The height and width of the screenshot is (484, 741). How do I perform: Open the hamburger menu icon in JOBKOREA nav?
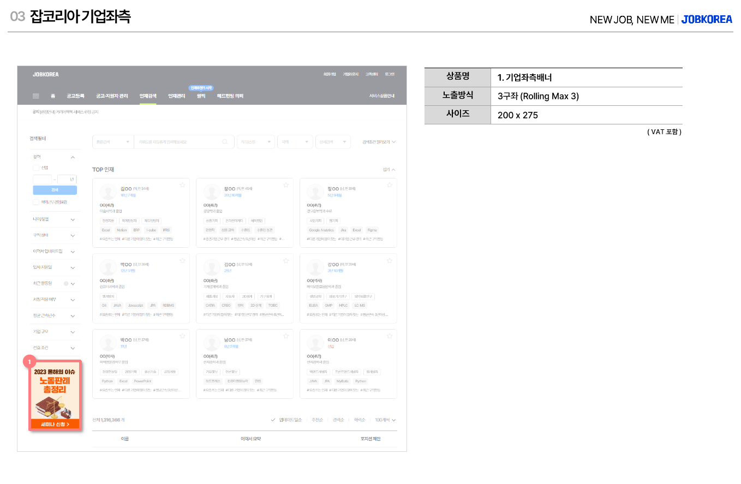pyautogui.click(x=36, y=96)
